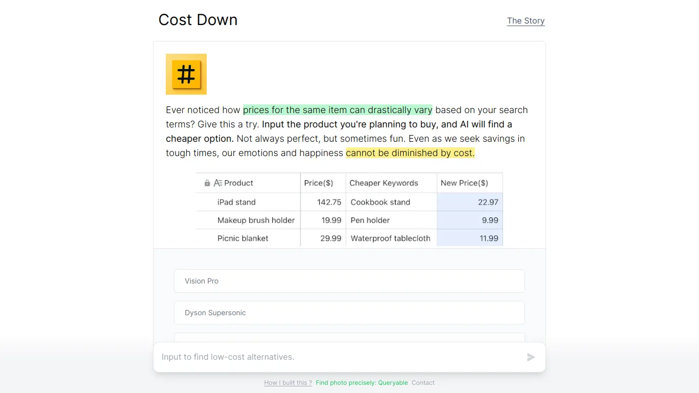Click the green highlighted prices phrase
This screenshot has width=699, height=393.
pos(338,110)
